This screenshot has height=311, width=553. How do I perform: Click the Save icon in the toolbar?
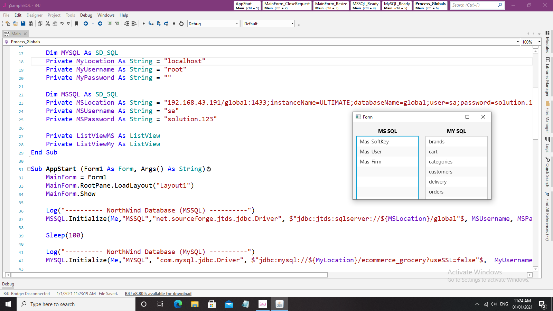coord(23,23)
